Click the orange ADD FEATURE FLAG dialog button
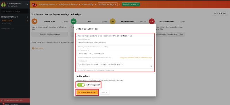 87,92
